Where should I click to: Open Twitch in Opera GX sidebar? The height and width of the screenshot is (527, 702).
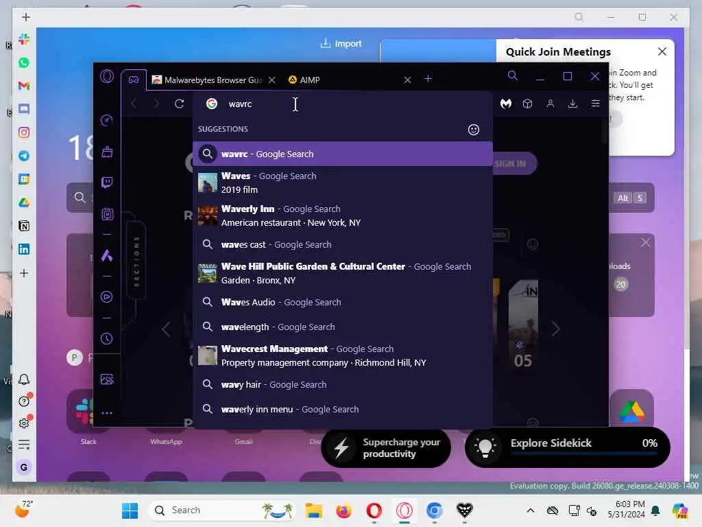pos(107,183)
